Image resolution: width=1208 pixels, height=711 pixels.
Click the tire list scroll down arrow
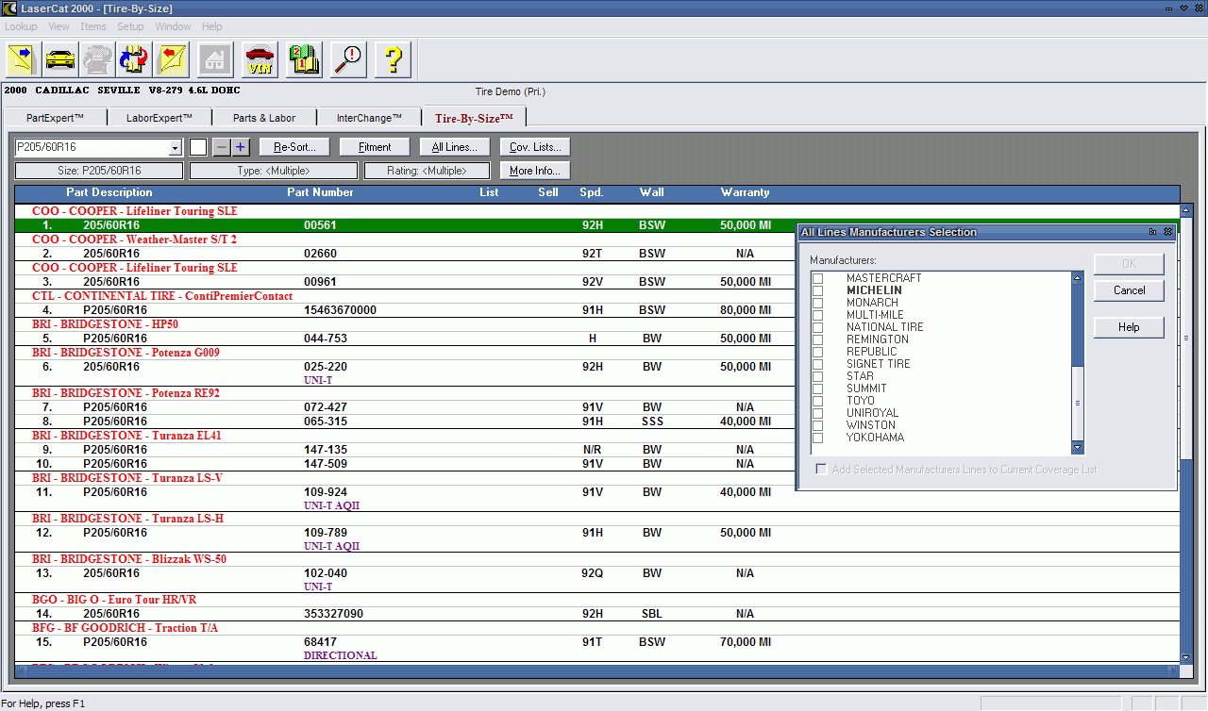click(x=1186, y=657)
